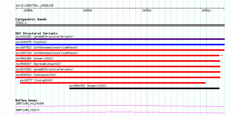Viewport: 232px width, 116px height.
Task: Open the nsv1064079 (Coe2014) label
Action: [x=31, y=42]
